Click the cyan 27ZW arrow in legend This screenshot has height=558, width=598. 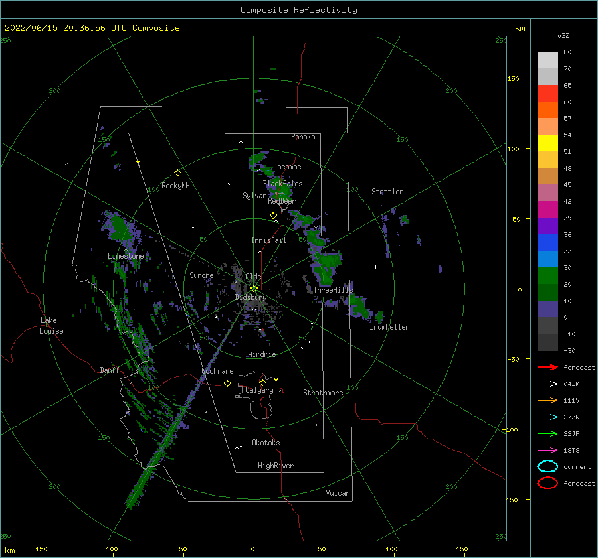(548, 417)
